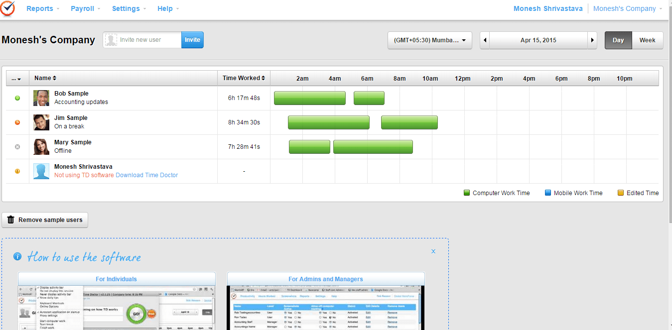Screen dimensions: 672x330
Task: Click the Apr 15, 2015 date field
Action: pos(538,40)
